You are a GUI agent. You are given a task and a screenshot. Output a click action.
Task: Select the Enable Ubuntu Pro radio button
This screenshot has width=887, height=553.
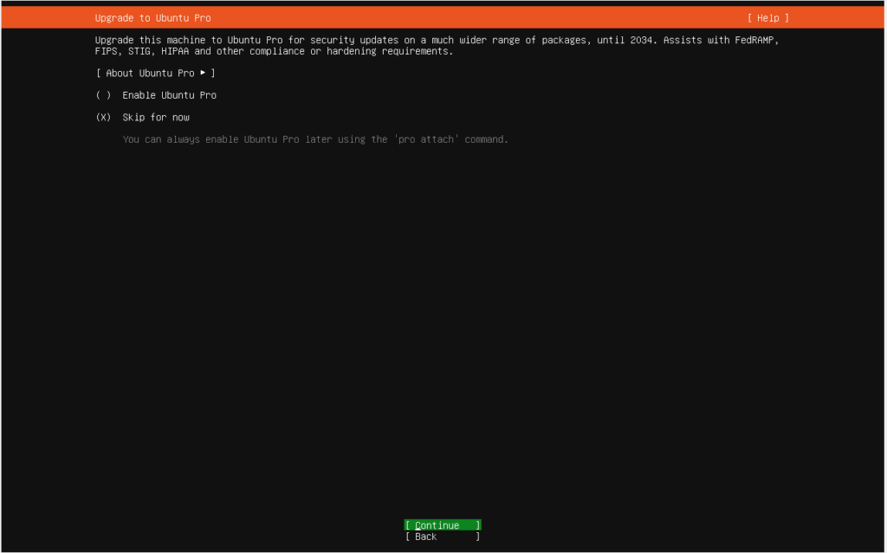point(103,95)
